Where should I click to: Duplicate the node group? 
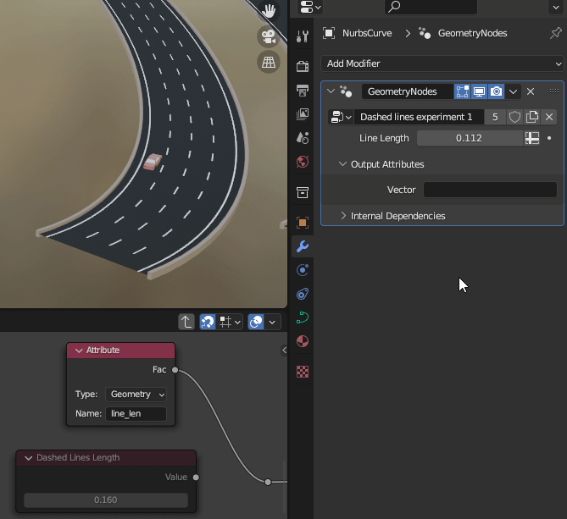pos(532,117)
